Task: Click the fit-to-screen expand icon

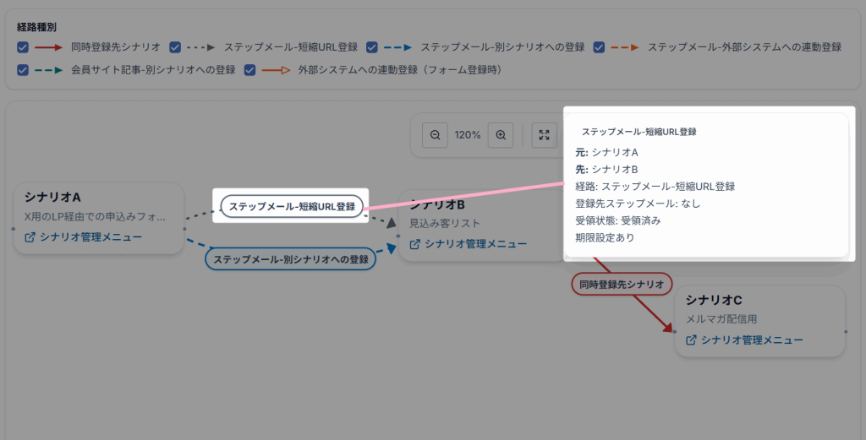Action: pyautogui.click(x=544, y=135)
